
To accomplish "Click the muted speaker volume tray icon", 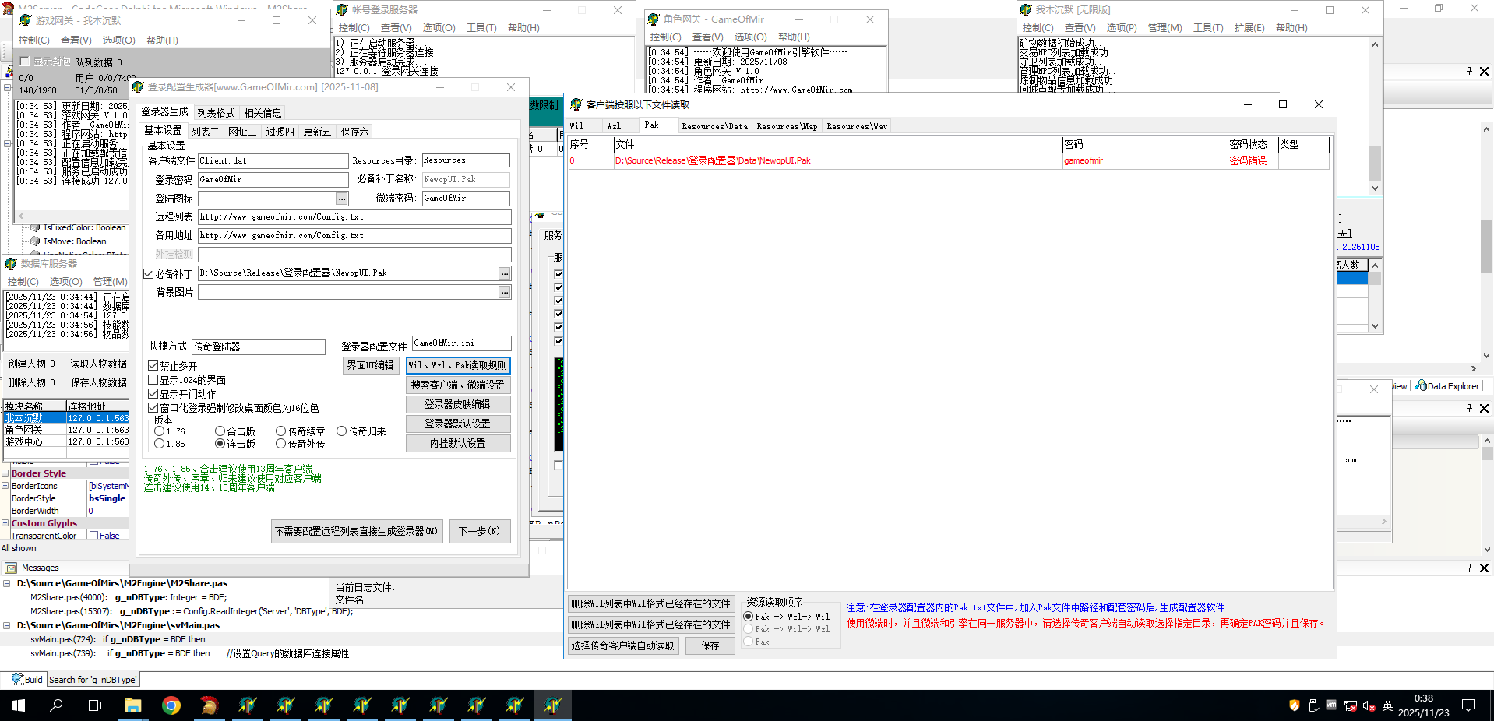I will tap(1369, 706).
